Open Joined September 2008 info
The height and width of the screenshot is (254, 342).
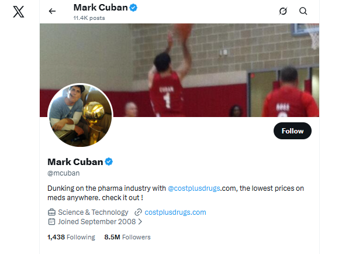pyautogui.click(x=97, y=222)
